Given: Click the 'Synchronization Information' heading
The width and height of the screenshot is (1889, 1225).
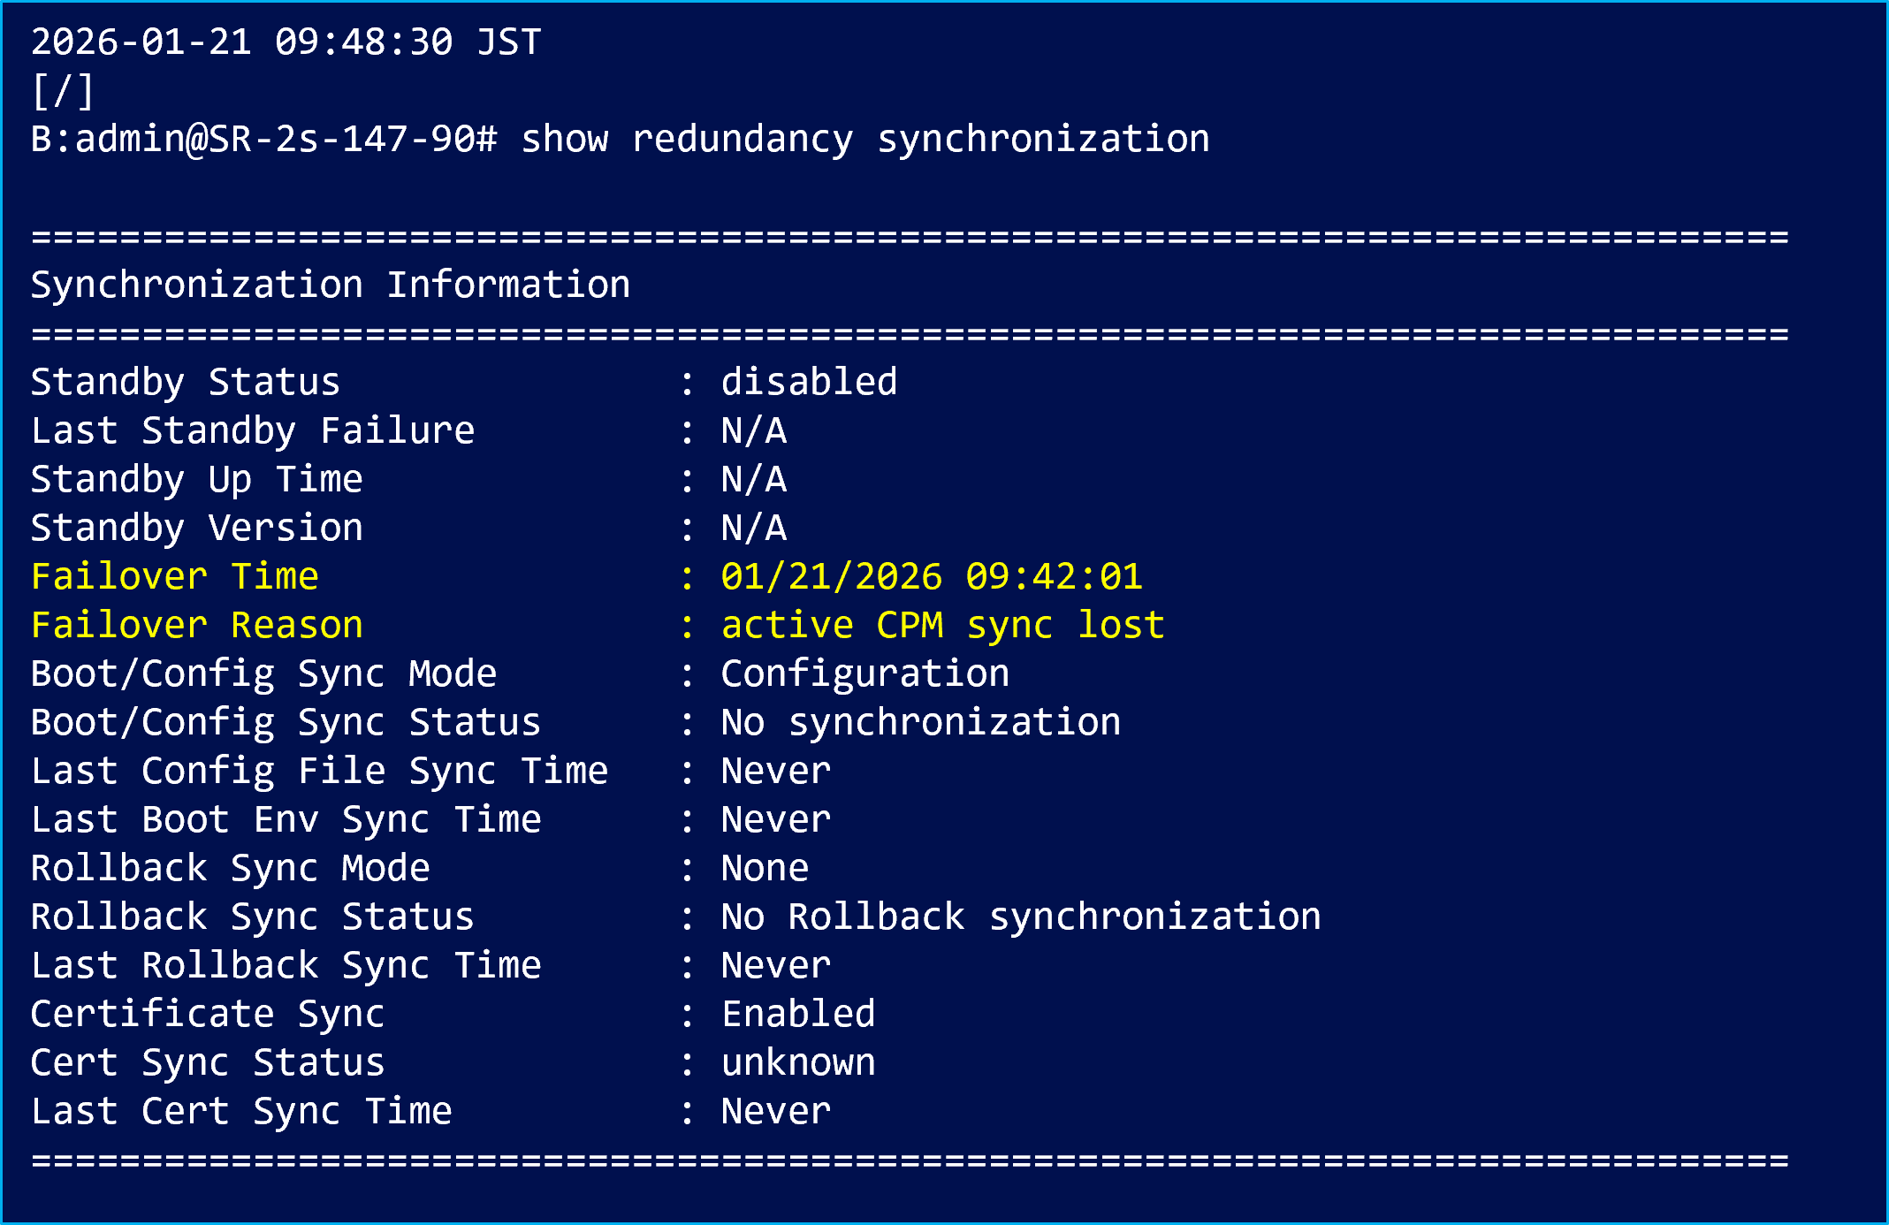Looking at the screenshot, I should point(330,285).
